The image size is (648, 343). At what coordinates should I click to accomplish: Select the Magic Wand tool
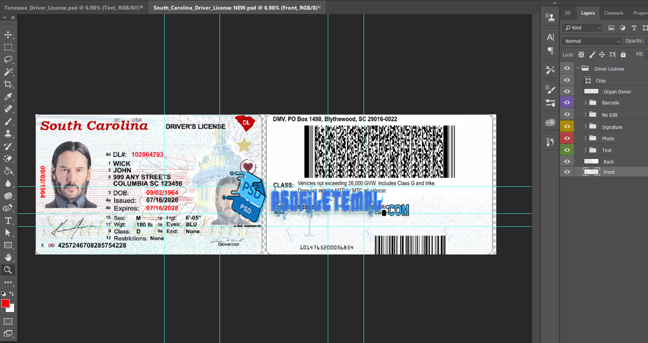pyautogui.click(x=8, y=72)
